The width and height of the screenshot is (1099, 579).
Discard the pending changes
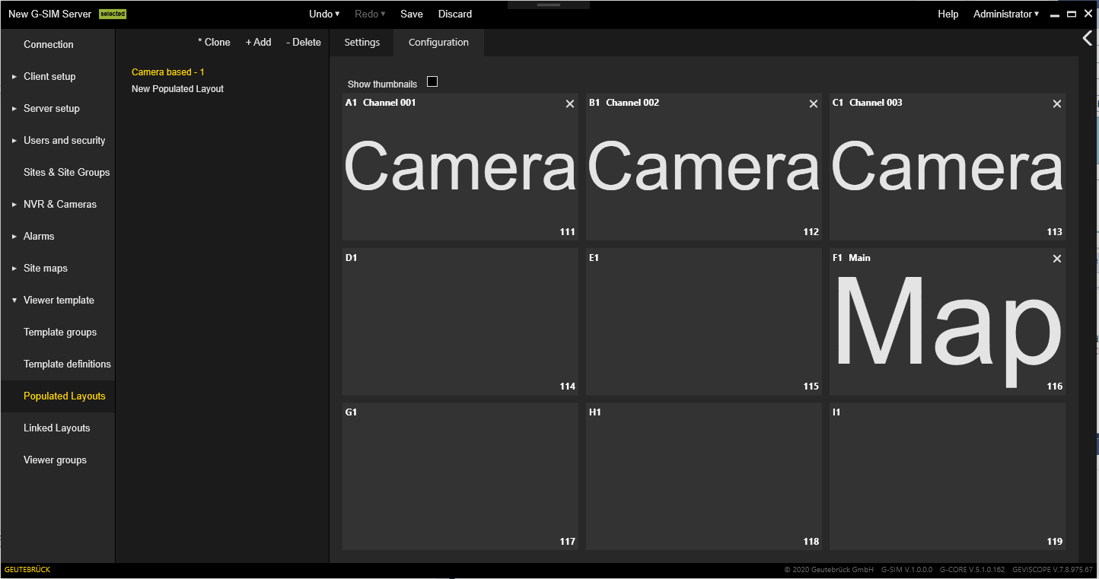pyautogui.click(x=455, y=14)
